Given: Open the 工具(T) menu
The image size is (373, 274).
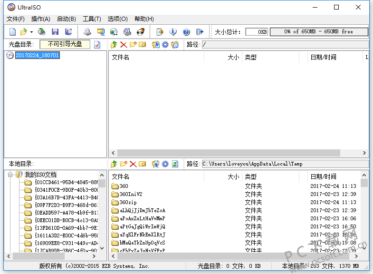Looking at the screenshot, I should pyautogui.click(x=92, y=19).
